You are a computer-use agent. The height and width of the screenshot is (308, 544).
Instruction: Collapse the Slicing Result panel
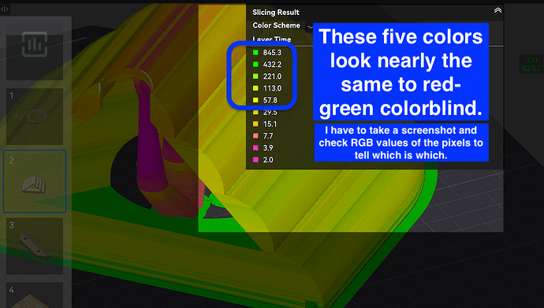click(x=497, y=10)
